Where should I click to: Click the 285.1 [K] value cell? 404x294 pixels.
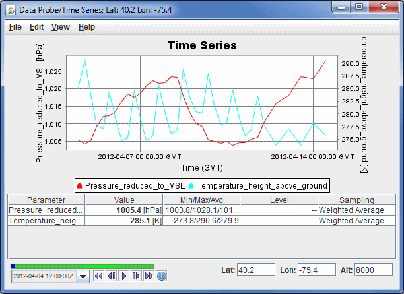[124, 221]
